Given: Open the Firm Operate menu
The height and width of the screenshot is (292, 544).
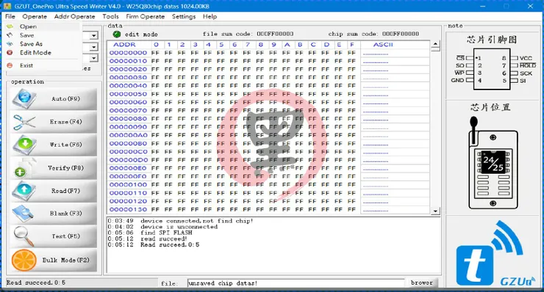Looking at the screenshot, I should coord(145,16).
